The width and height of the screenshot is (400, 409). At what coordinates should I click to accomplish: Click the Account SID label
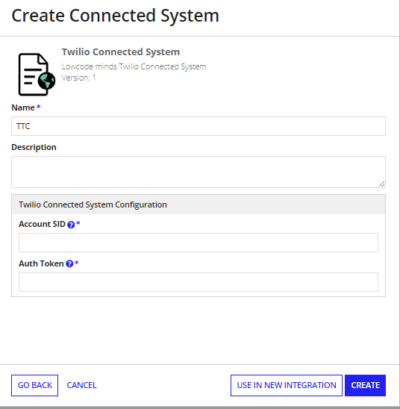pyautogui.click(x=42, y=224)
